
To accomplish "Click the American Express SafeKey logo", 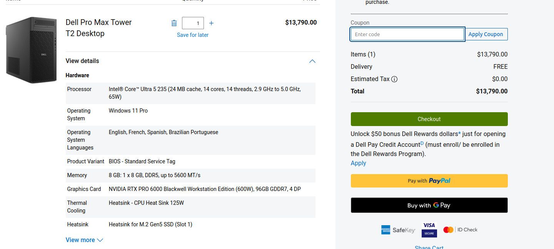I will coord(398,230).
